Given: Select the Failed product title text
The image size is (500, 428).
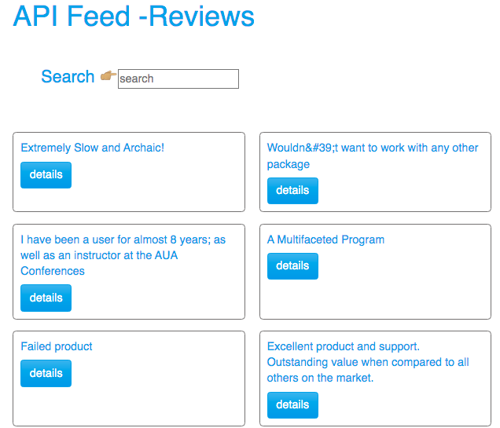Looking at the screenshot, I should click(57, 346).
